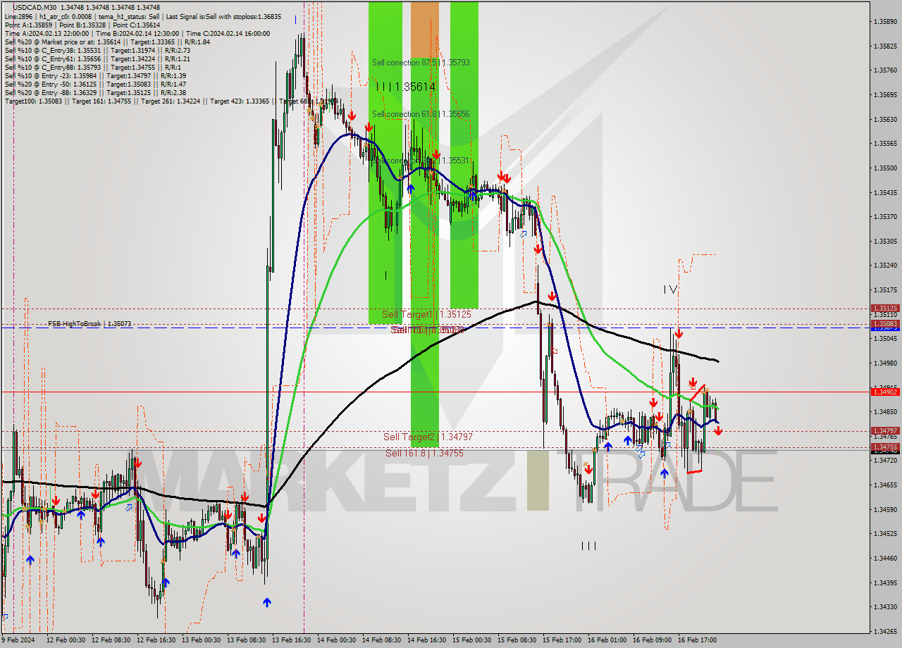
Task: Click the '13 Feb 00:30' time axis label
Action: (201, 640)
